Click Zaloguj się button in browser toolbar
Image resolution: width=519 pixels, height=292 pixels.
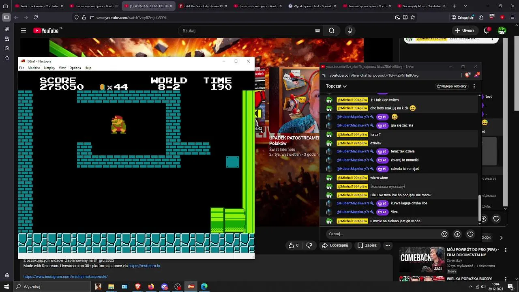click(x=463, y=17)
